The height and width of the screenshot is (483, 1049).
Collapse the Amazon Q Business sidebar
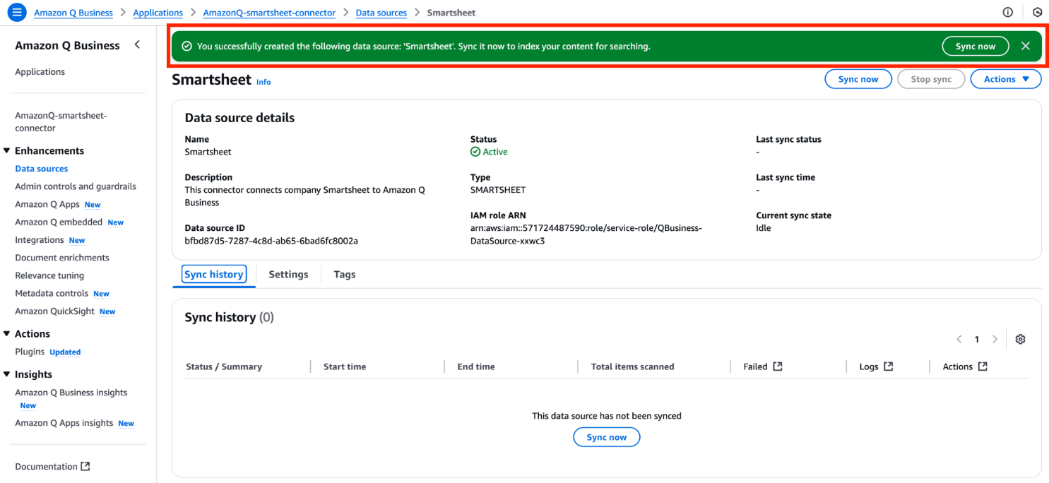[x=137, y=44]
